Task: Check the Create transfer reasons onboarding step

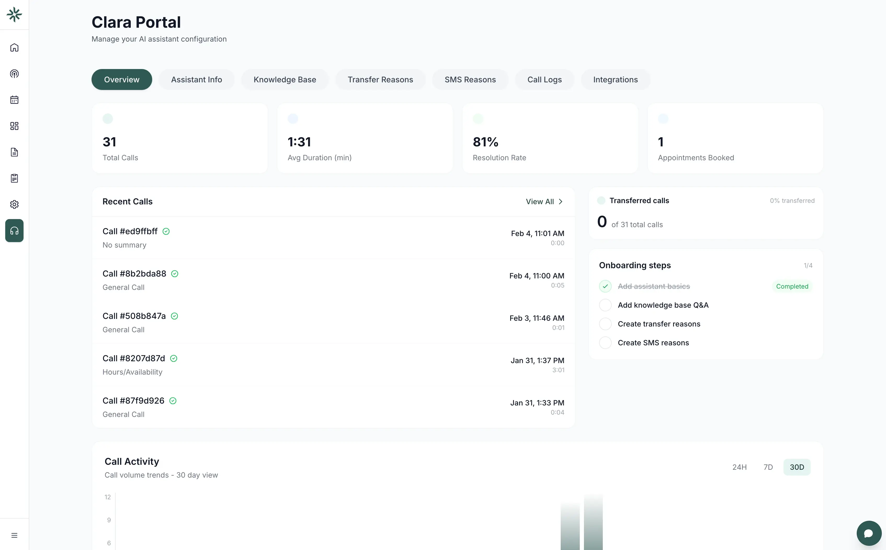Action: coord(605,324)
